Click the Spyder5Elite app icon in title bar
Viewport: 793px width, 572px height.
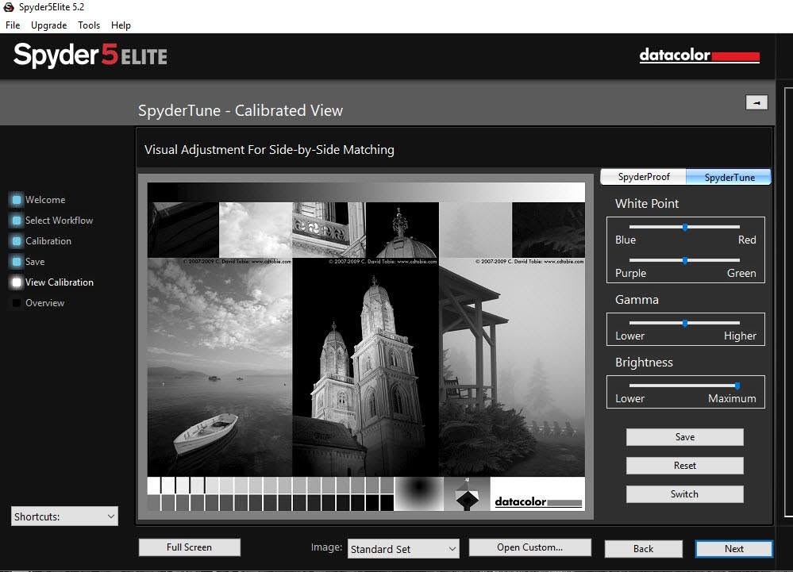[9, 7]
